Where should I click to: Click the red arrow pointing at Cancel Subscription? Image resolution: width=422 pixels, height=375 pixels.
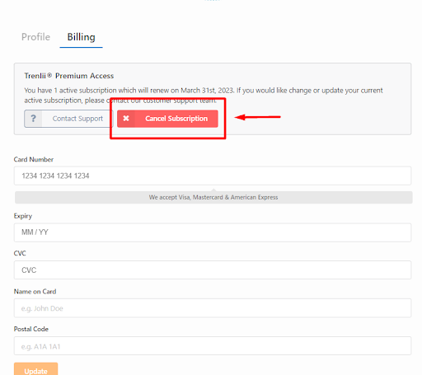coord(257,117)
